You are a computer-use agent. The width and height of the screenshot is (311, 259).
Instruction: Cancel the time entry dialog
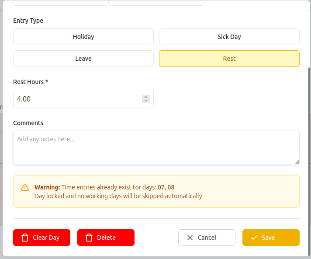[207, 238]
